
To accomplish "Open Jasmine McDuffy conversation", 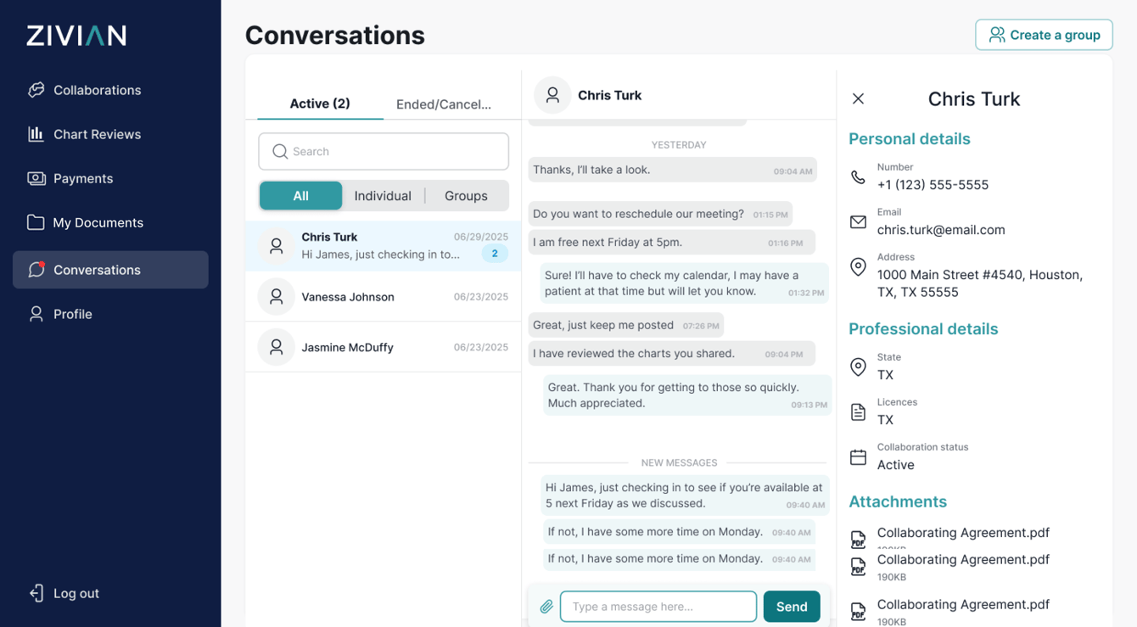I will 384,347.
